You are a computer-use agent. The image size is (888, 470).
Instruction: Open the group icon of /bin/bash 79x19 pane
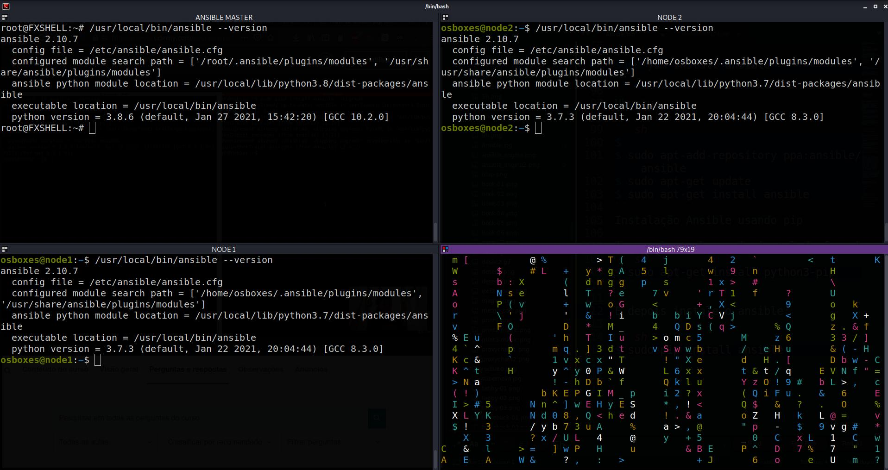pos(445,249)
